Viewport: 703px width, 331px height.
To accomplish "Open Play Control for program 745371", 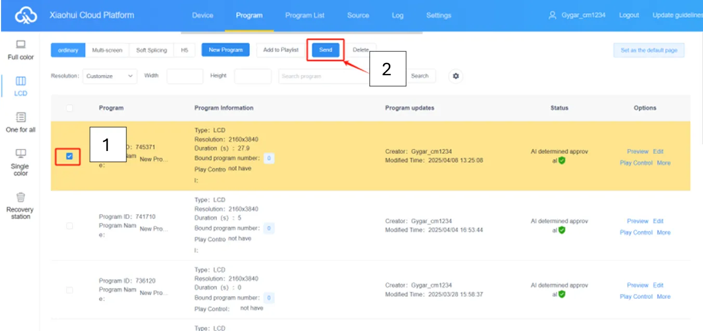I will [636, 163].
